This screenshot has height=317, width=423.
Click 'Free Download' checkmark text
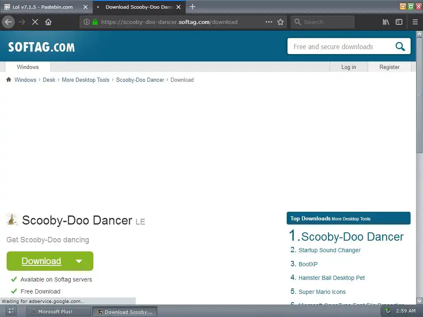[40, 291]
